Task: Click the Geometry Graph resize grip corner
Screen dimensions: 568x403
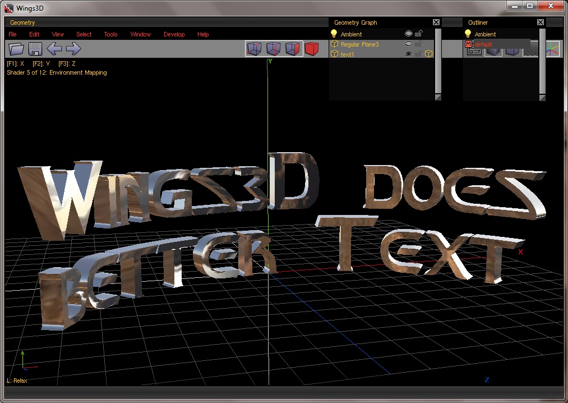Action: [438, 98]
